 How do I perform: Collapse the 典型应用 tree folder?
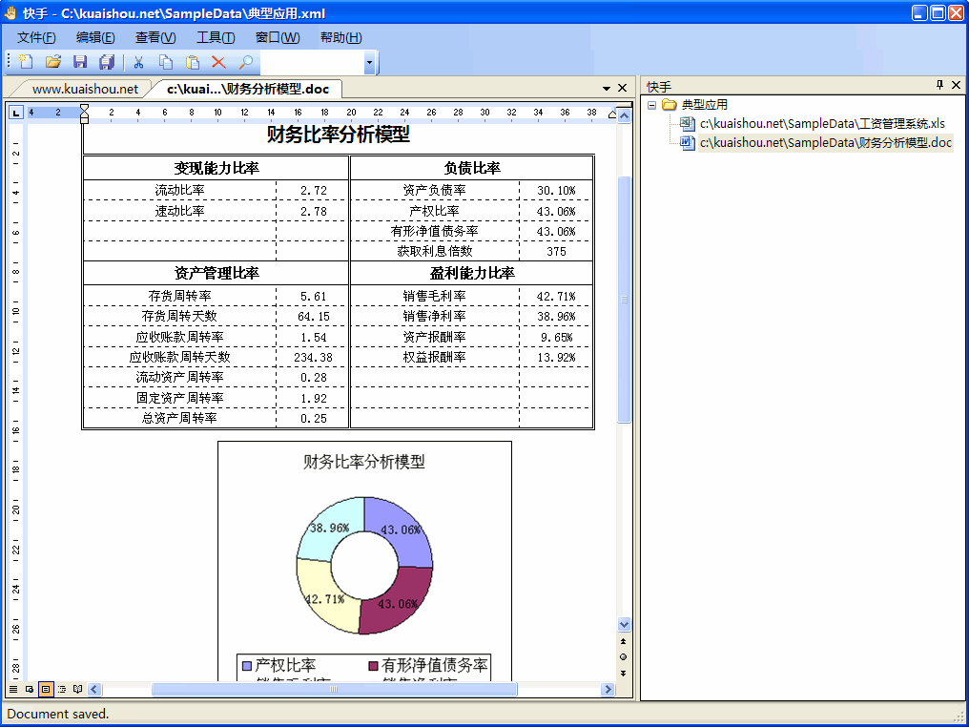pyautogui.click(x=651, y=105)
